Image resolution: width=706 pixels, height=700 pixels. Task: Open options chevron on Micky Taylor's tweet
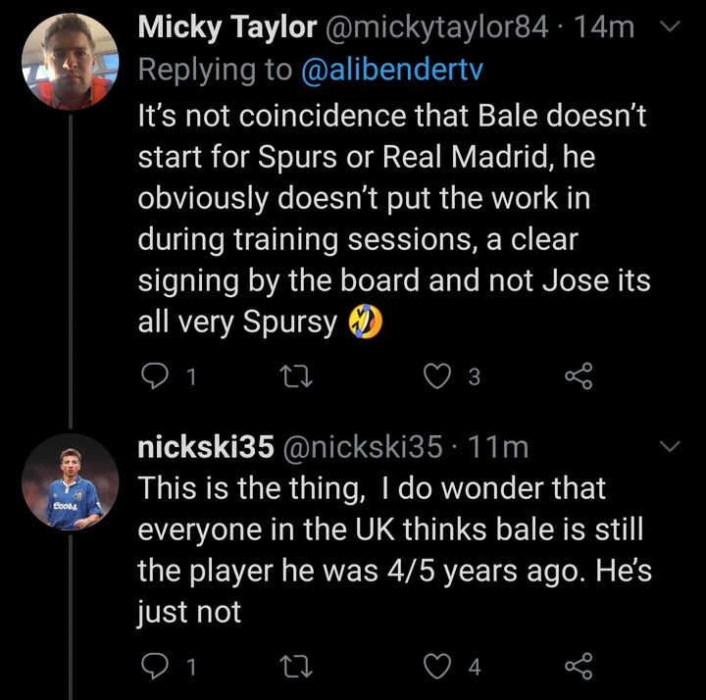click(670, 26)
